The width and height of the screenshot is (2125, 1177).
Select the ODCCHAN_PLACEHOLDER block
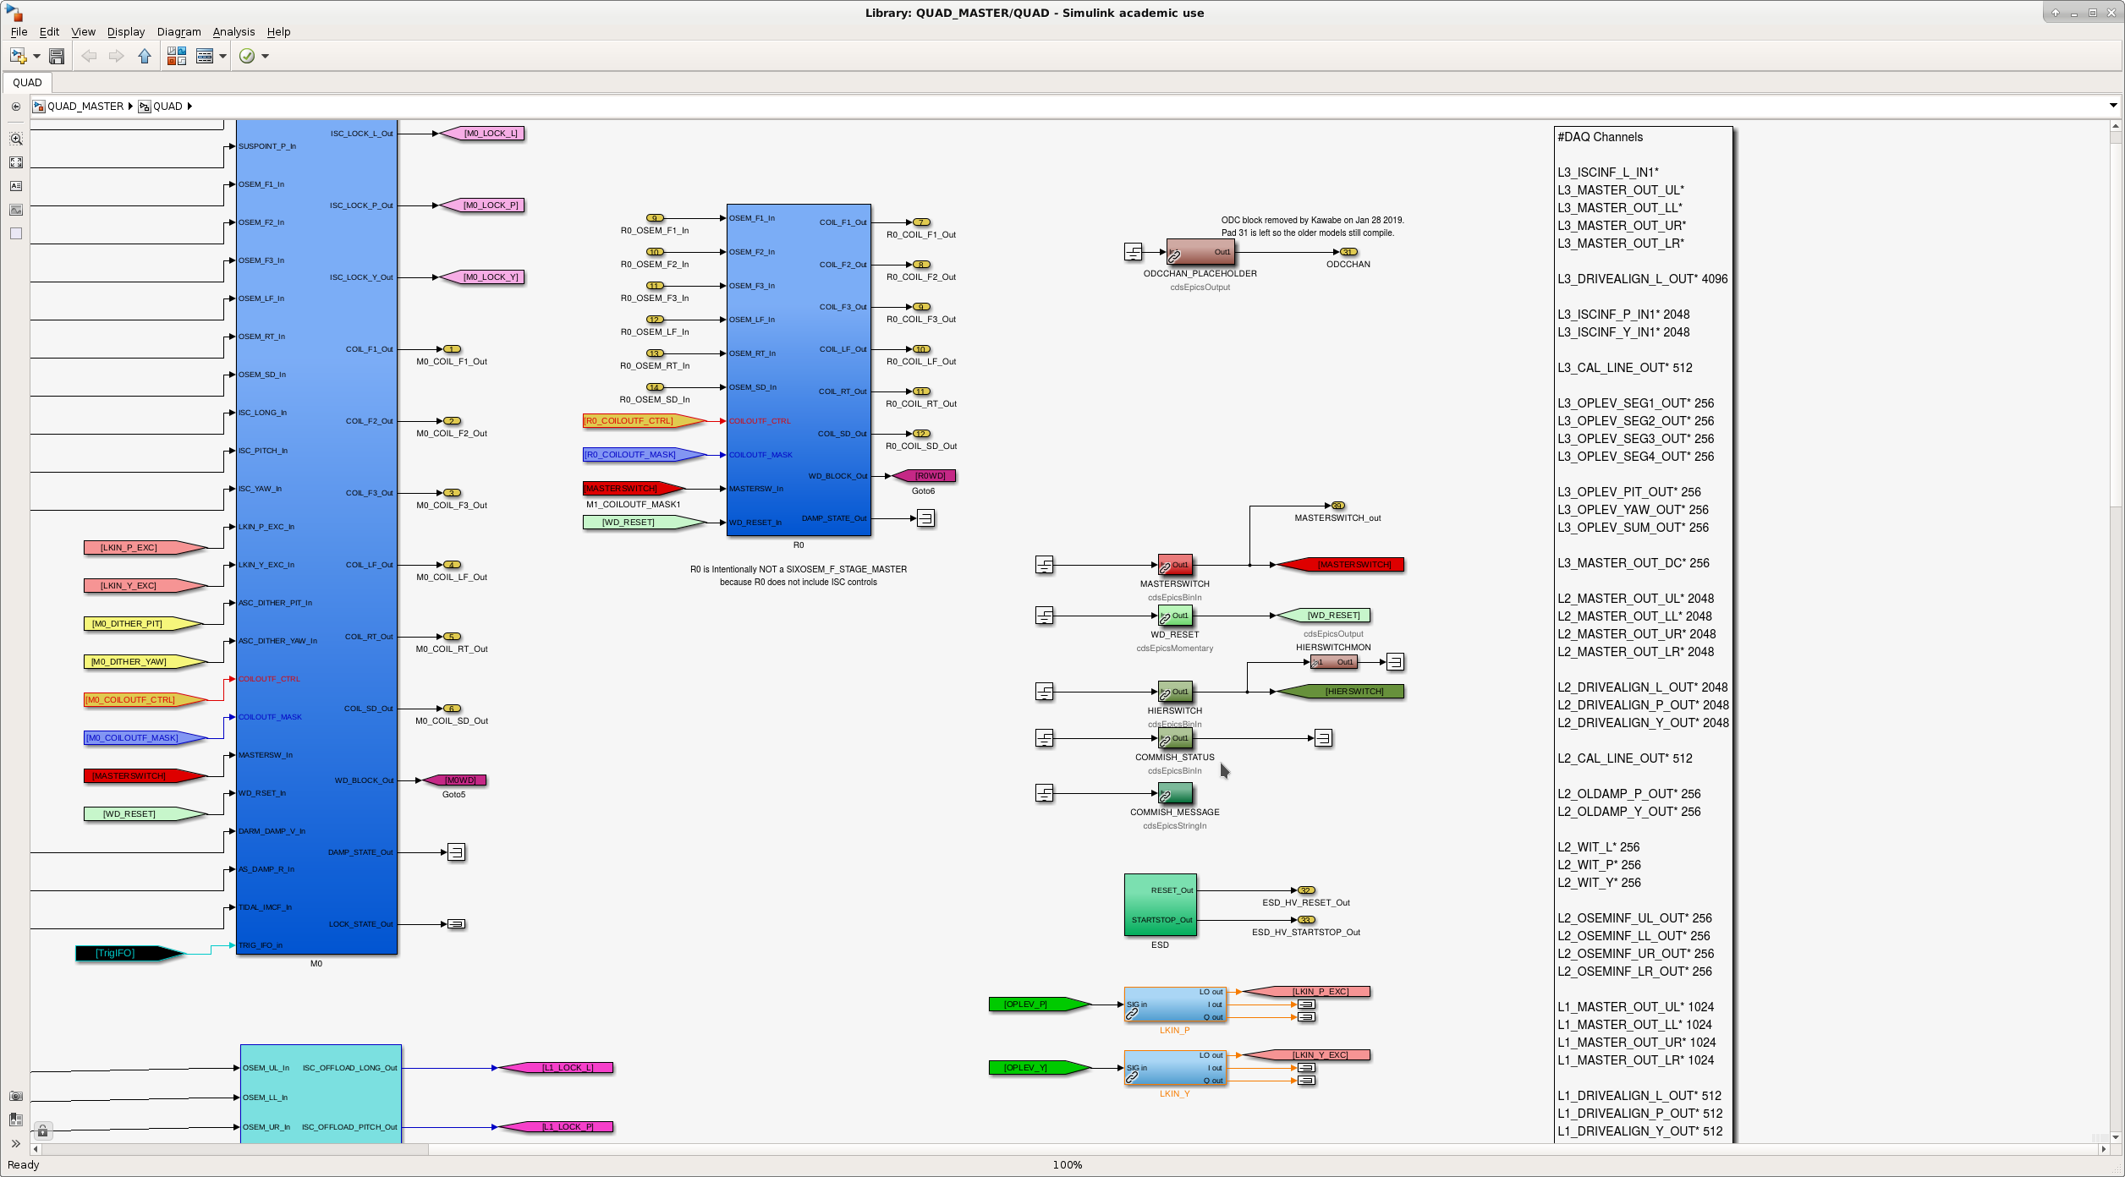point(1200,252)
